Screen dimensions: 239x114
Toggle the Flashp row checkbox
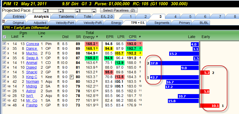(x=4, y=105)
